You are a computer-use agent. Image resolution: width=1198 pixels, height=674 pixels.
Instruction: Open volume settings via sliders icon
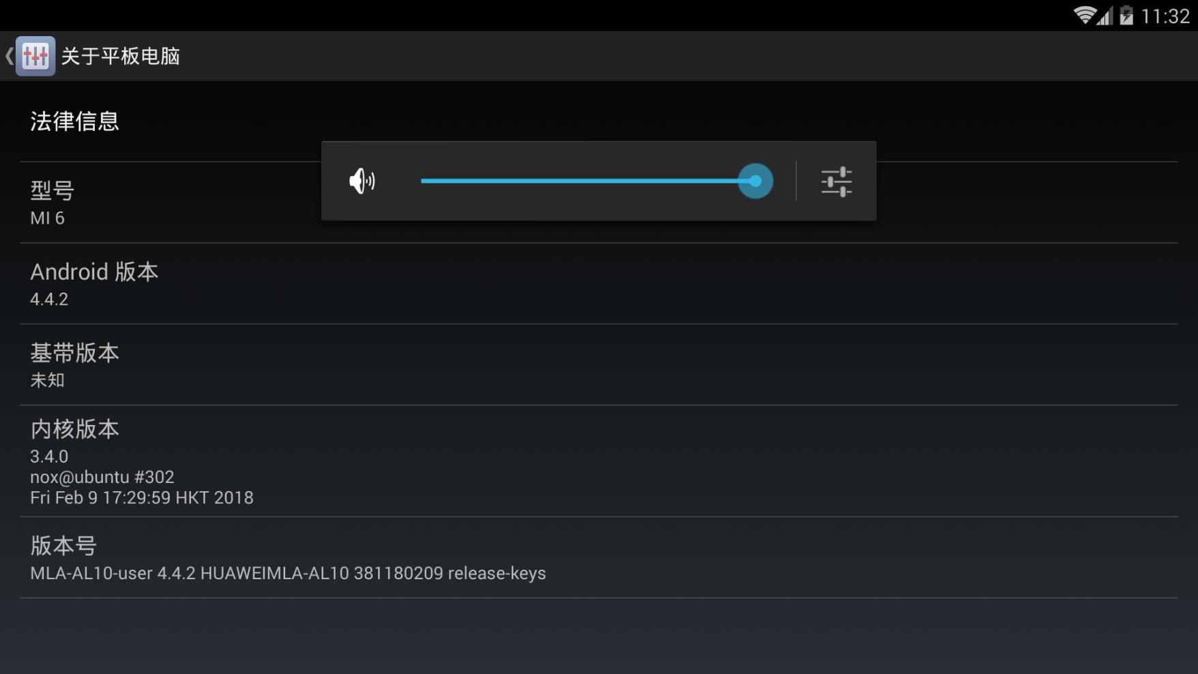point(836,181)
